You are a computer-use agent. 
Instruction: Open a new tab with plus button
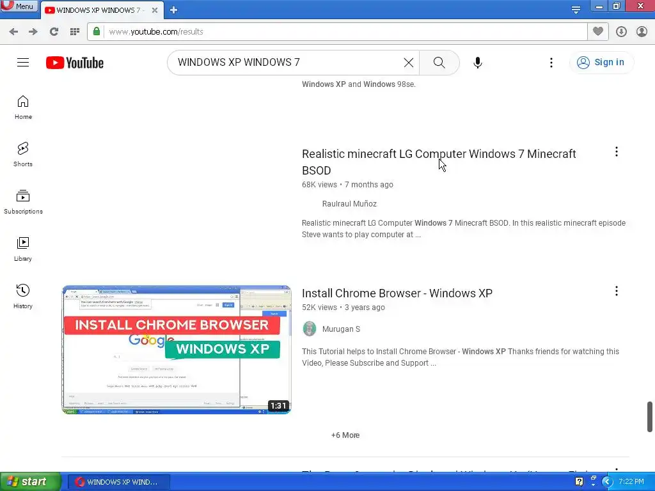[174, 10]
